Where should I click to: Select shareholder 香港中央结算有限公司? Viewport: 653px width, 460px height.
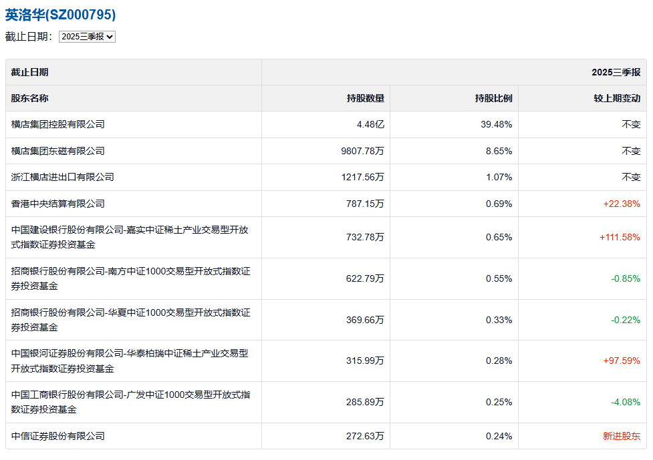58,204
